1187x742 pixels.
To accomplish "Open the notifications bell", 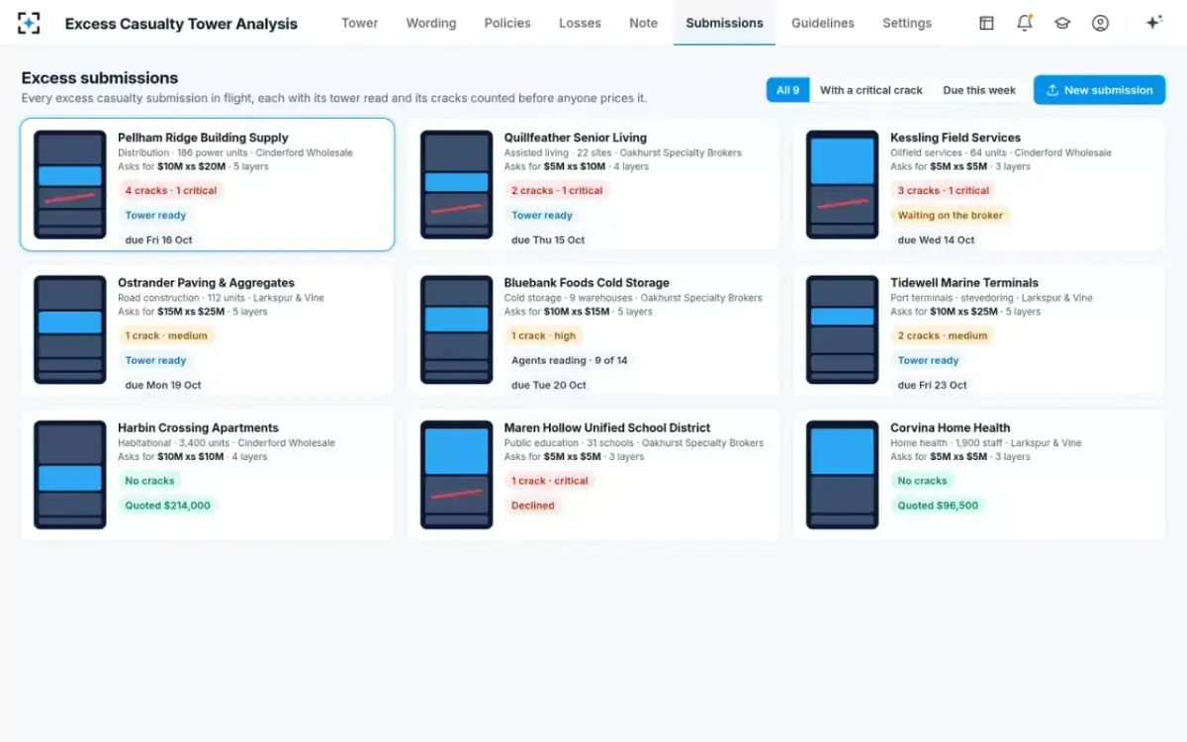I will 1025,23.
